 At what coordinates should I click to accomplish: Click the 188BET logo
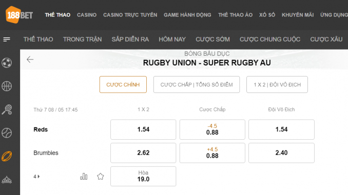(x=20, y=15)
